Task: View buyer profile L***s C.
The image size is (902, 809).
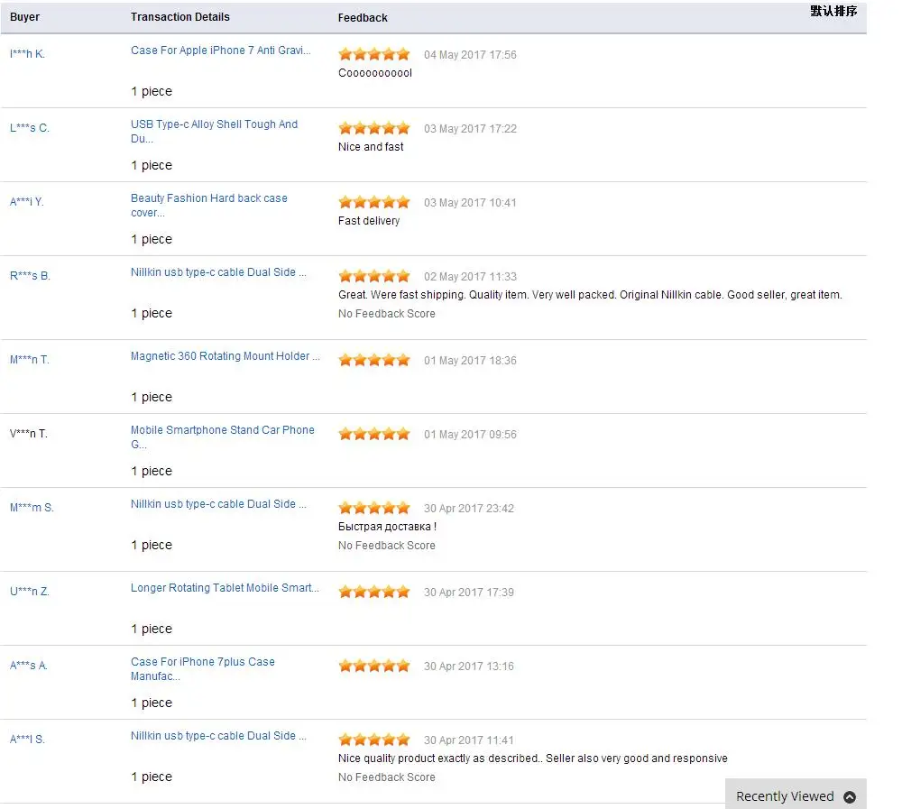Action: pyautogui.click(x=30, y=128)
